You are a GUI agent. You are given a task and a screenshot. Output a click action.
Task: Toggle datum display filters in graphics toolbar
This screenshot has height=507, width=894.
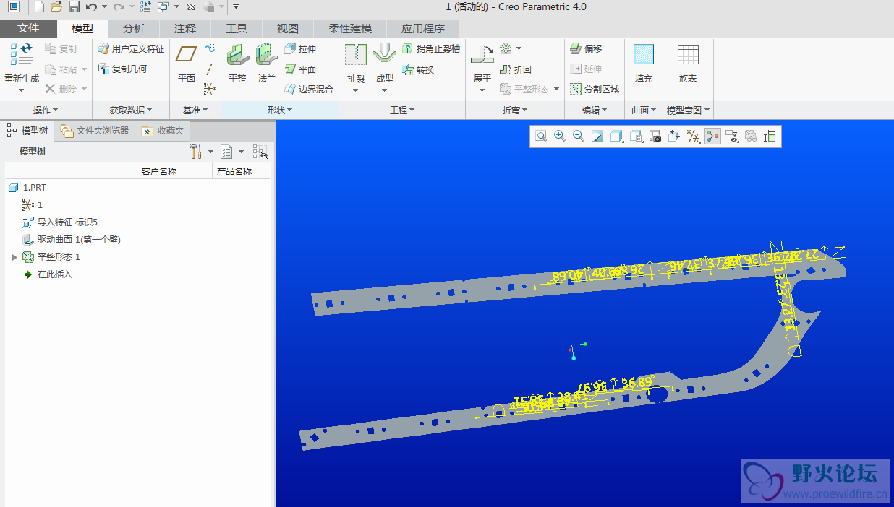tap(693, 136)
